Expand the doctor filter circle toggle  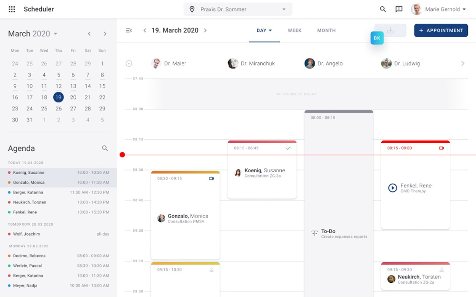point(129,63)
